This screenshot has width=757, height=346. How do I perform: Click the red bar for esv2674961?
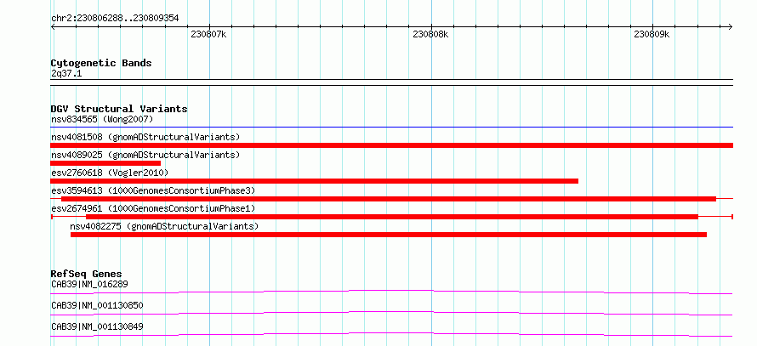pos(392,217)
